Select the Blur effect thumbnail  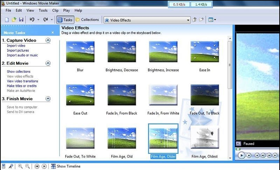pos(80,52)
